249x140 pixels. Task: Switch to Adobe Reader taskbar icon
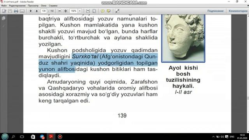[51, 136]
